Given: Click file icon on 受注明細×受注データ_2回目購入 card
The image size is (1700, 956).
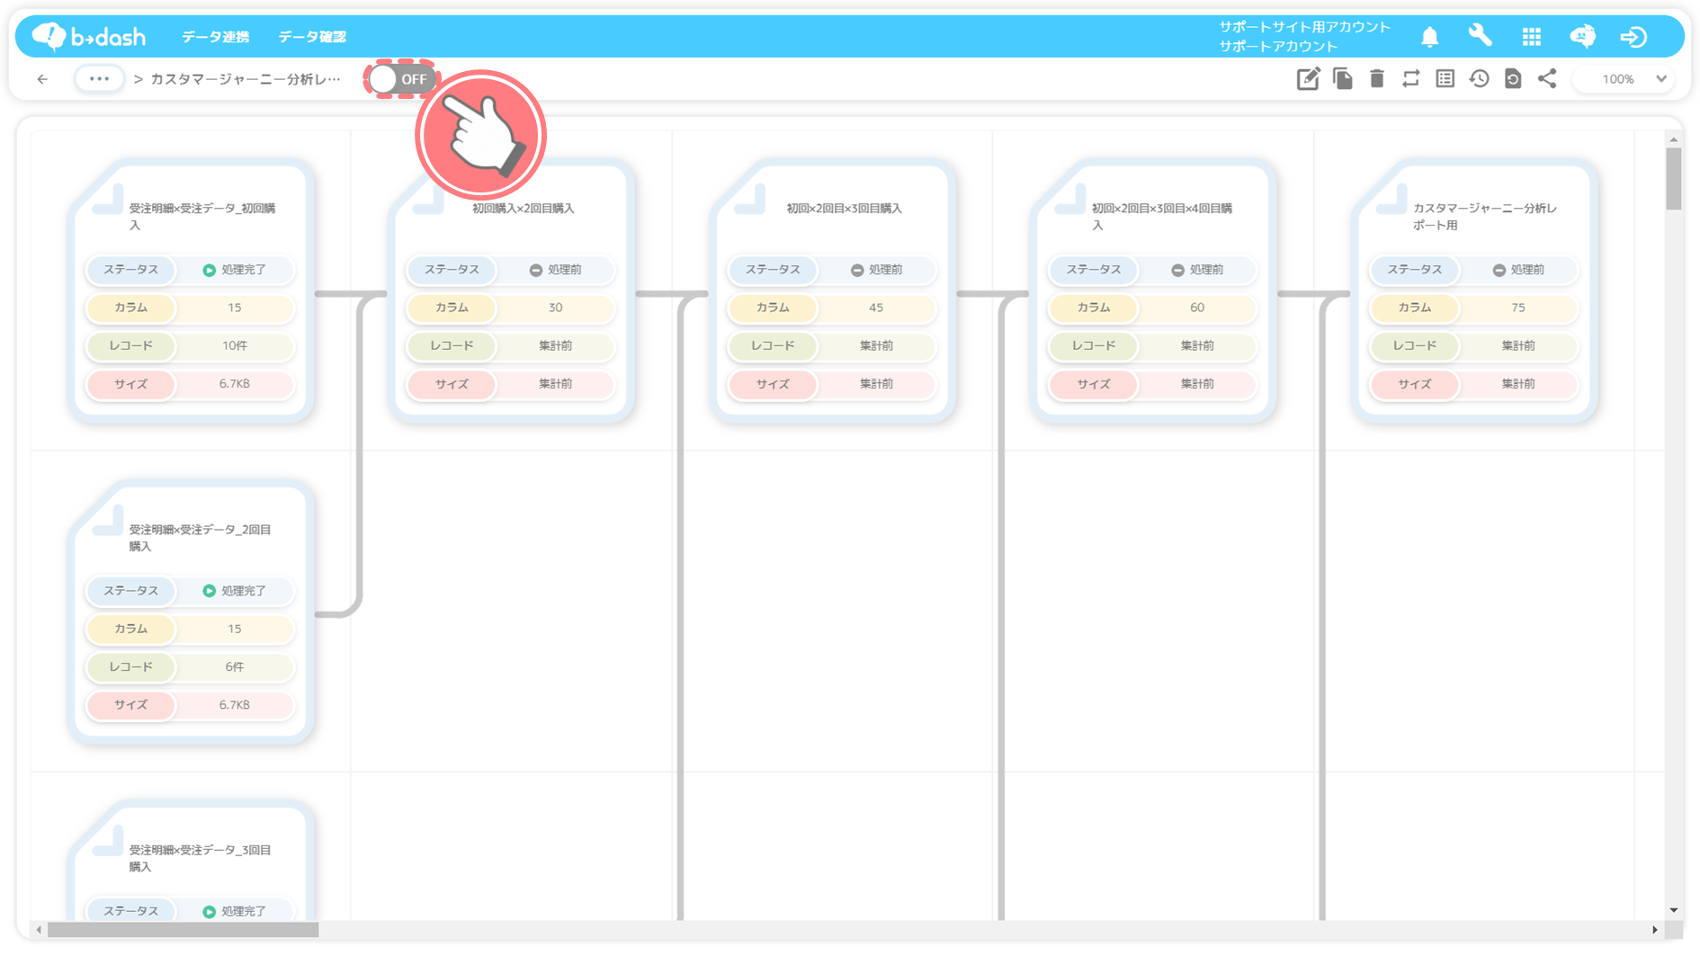Looking at the screenshot, I should (x=108, y=521).
